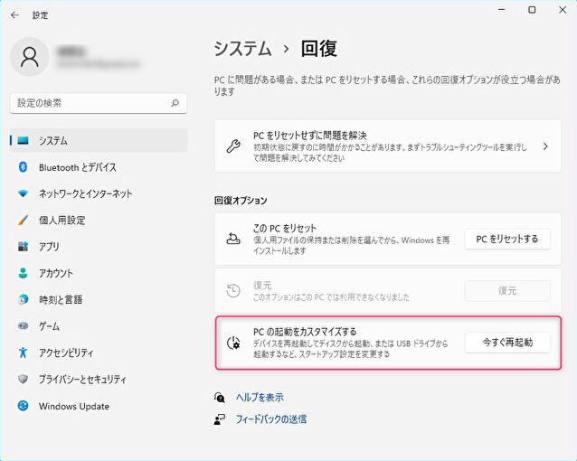Click the アカウント person icon
The height and width of the screenshot is (461, 577).
tap(23, 273)
